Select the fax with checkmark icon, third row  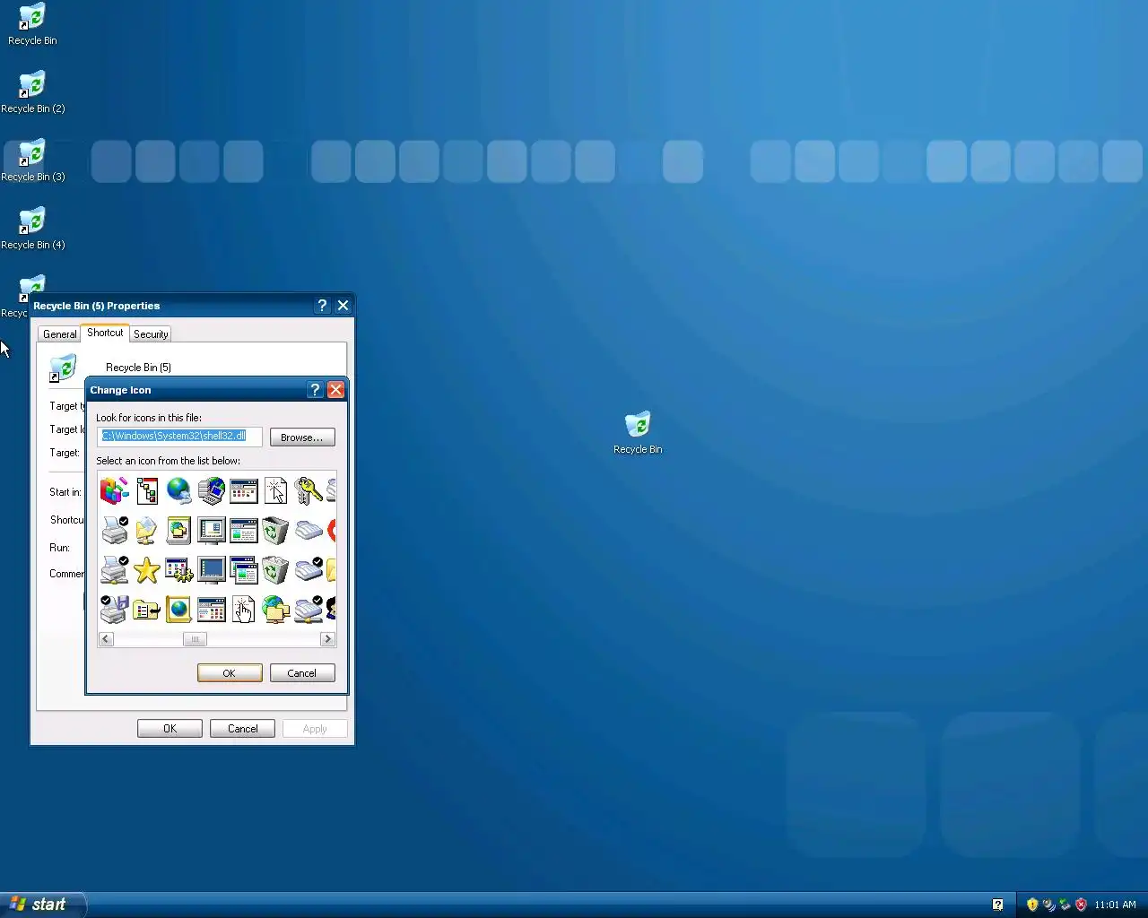pos(308,570)
